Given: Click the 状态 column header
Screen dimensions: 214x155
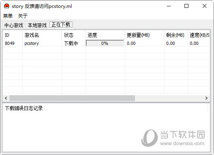Looking at the screenshot, I should tap(74, 35).
